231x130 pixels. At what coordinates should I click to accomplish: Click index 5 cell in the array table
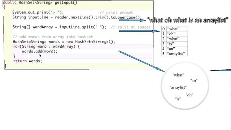point(164,54)
